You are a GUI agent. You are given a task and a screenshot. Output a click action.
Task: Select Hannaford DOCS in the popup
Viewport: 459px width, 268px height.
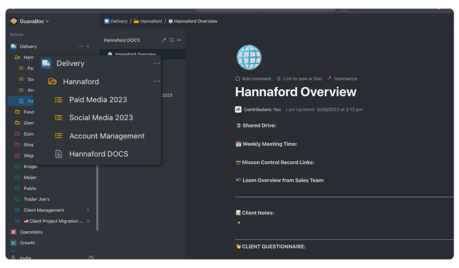98,154
